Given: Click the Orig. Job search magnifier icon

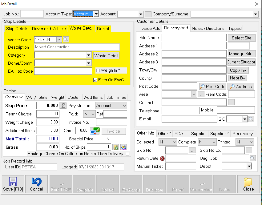Looking at the screenshot, I should (253, 158).
